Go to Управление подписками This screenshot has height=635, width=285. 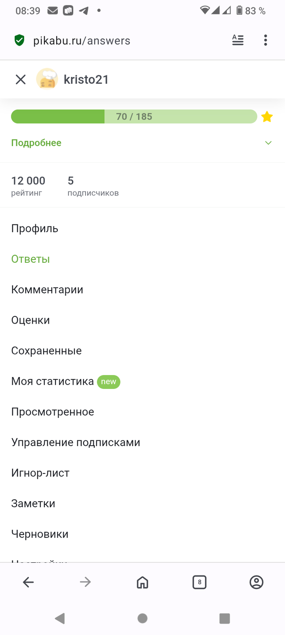[76, 442]
